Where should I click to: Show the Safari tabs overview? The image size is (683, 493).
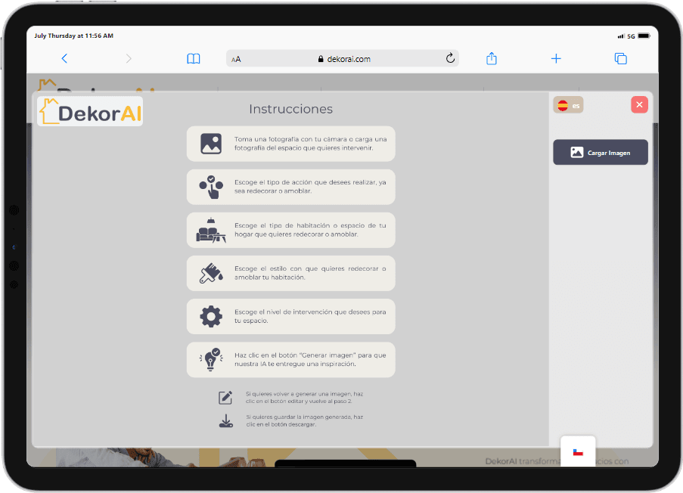(620, 59)
